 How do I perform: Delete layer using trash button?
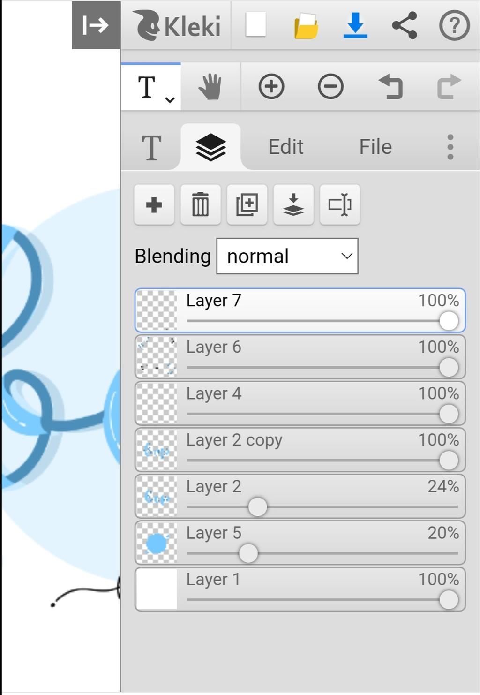201,204
